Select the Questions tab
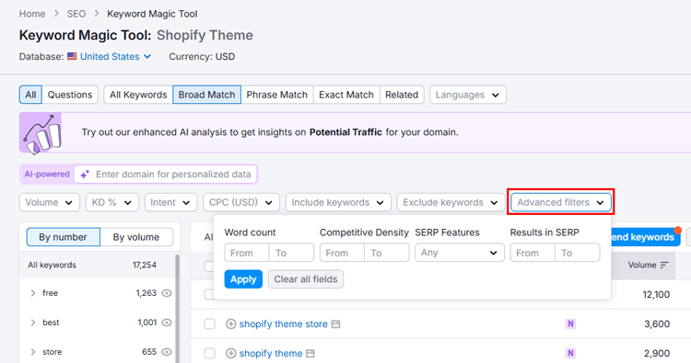The width and height of the screenshot is (691, 363). [70, 95]
